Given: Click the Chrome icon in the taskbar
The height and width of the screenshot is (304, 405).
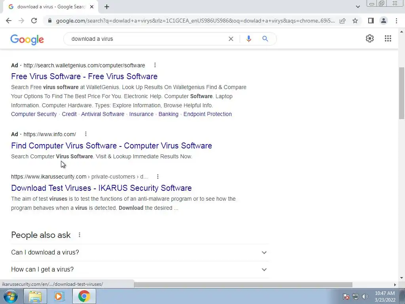Looking at the screenshot, I should click(x=84, y=296).
